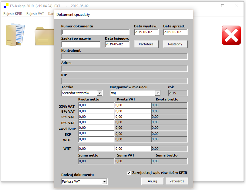Click the WNT Kwota netto field
The image size is (246, 190).
tap(96, 149)
